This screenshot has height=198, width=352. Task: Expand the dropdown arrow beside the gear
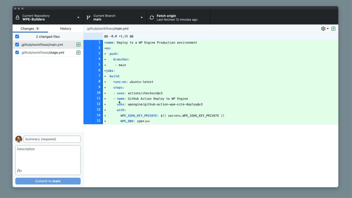click(x=328, y=29)
